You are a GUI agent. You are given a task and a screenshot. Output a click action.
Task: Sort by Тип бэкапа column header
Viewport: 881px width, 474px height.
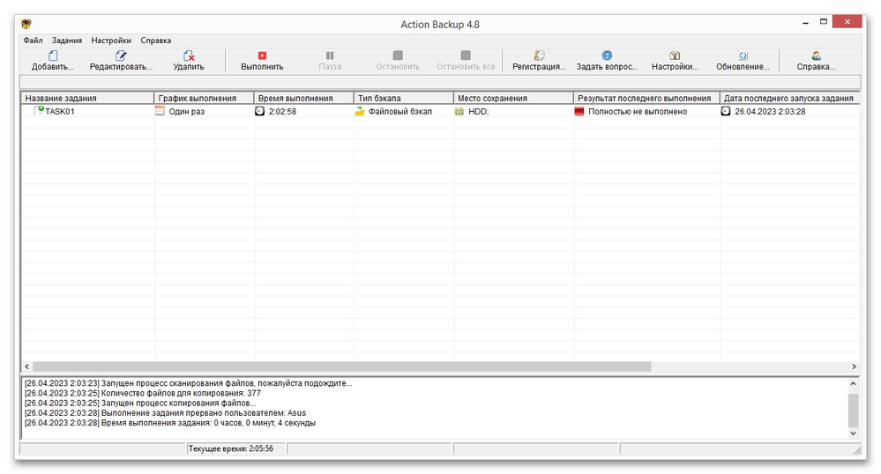[403, 99]
